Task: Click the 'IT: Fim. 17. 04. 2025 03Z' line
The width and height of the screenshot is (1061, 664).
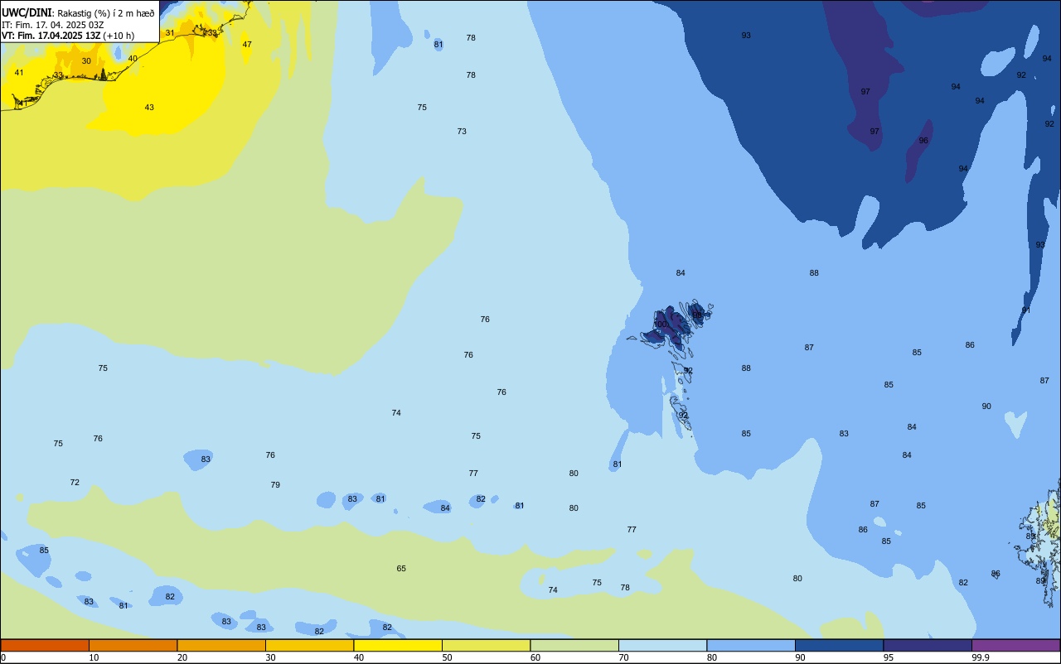Action: point(52,25)
